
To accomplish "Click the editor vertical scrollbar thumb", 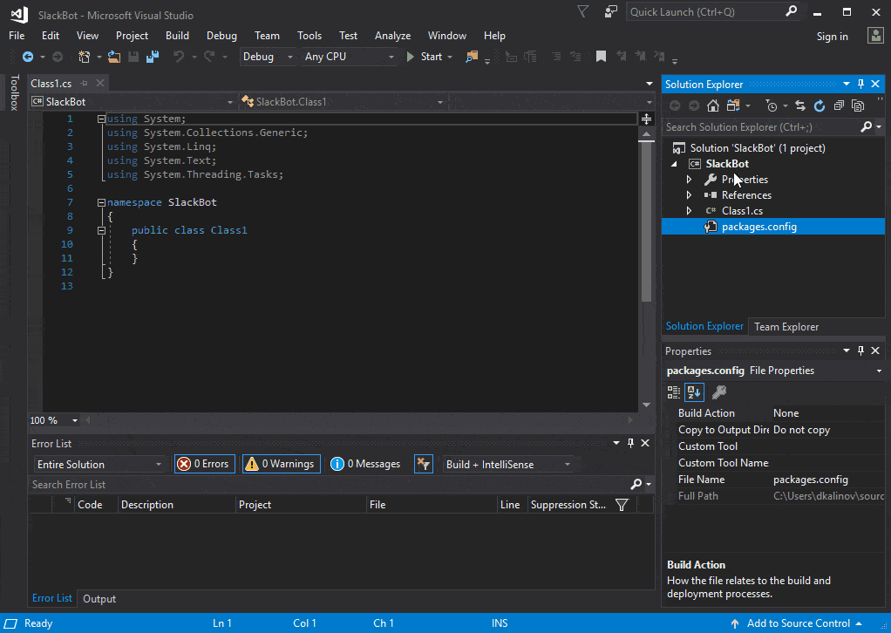I will (x=646, y=221).
